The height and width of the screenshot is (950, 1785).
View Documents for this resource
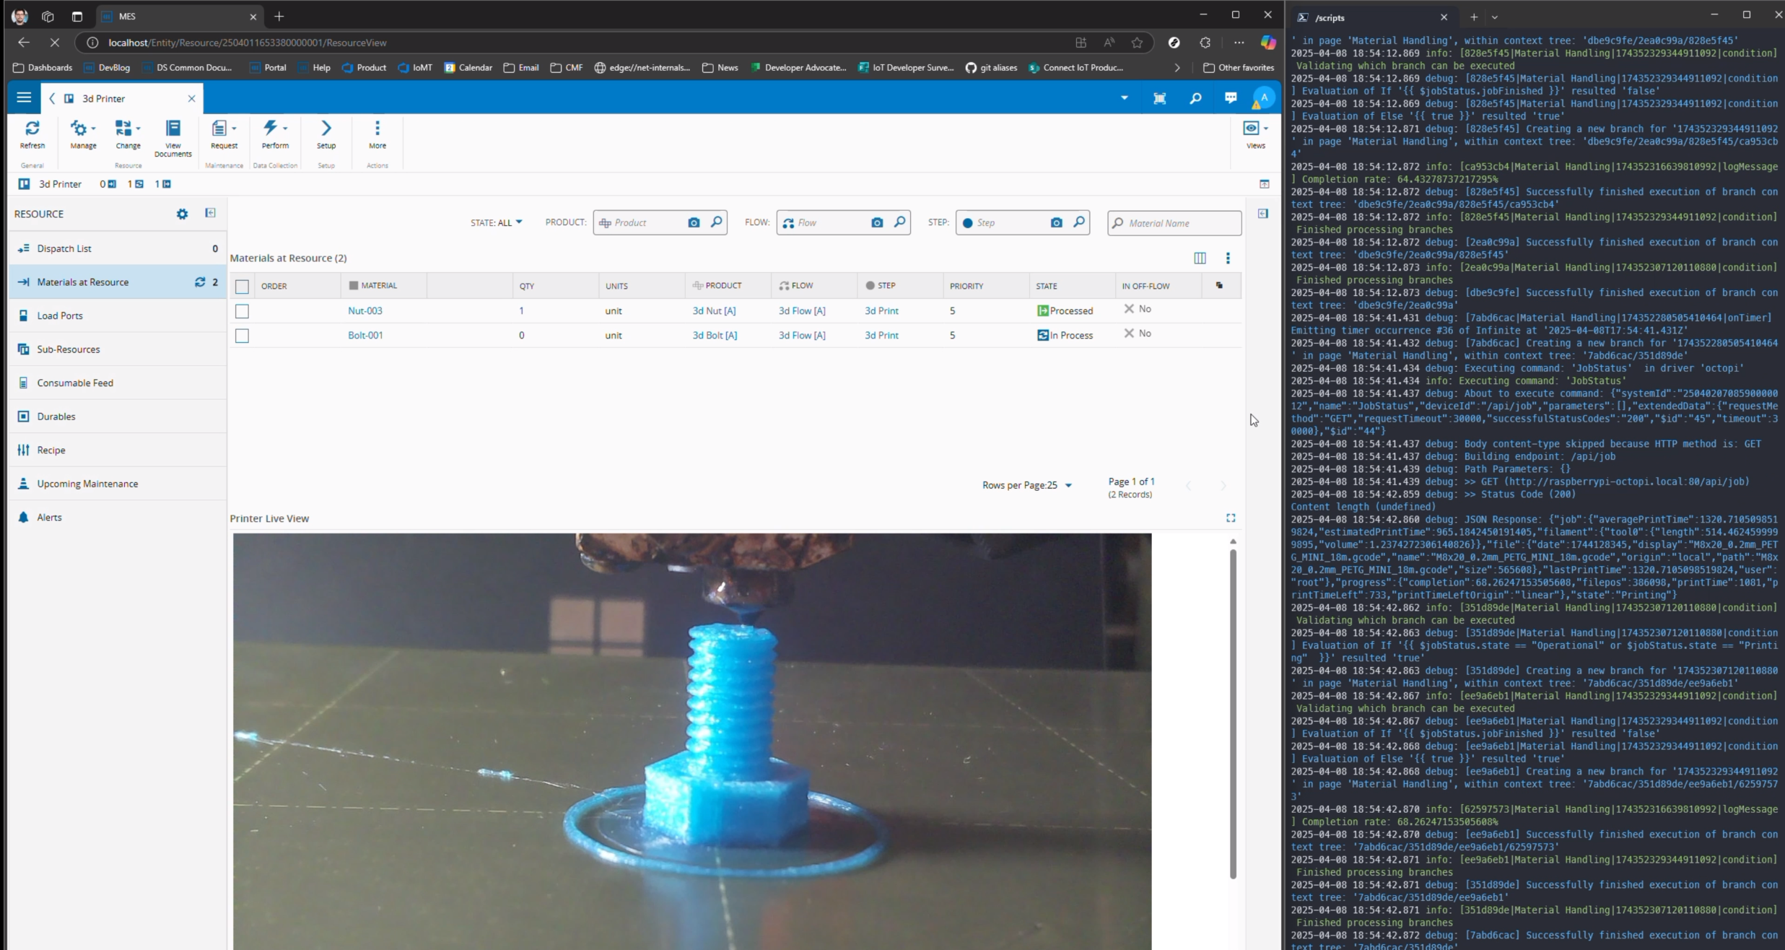coord(173,137)
